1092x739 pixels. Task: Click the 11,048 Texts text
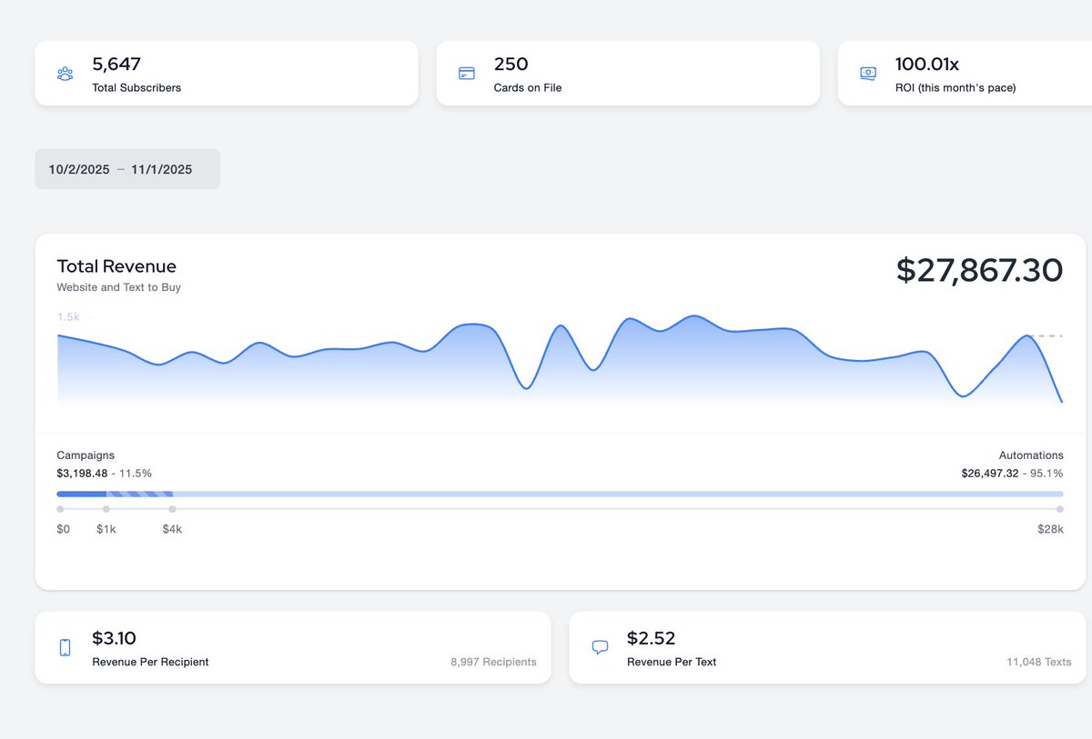(x=1038, y=662)
